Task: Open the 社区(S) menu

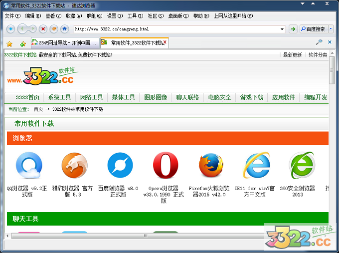Action: (x=156, y=16)
